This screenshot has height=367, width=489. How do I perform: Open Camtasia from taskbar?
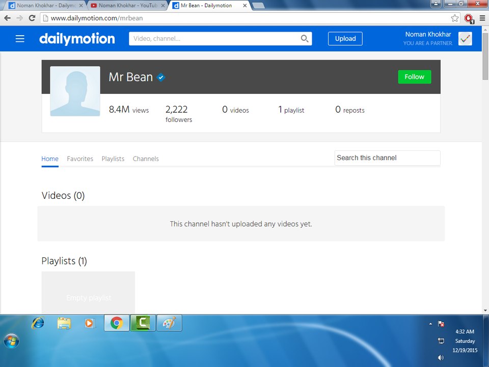(x=143, y=323)
